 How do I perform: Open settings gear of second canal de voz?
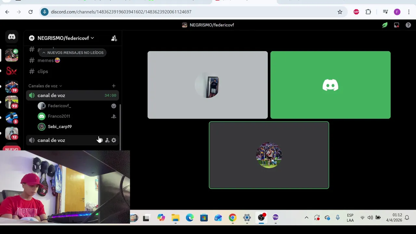[114, 140]
